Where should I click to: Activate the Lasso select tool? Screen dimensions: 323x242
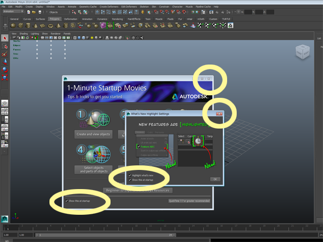5,46
